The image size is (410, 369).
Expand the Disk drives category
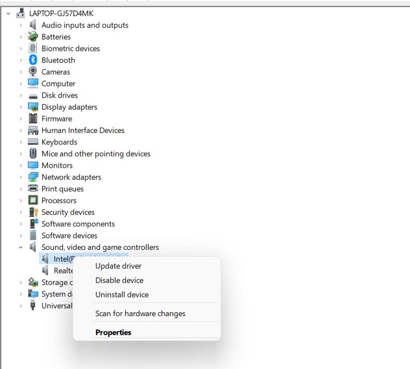click(21, 96)
